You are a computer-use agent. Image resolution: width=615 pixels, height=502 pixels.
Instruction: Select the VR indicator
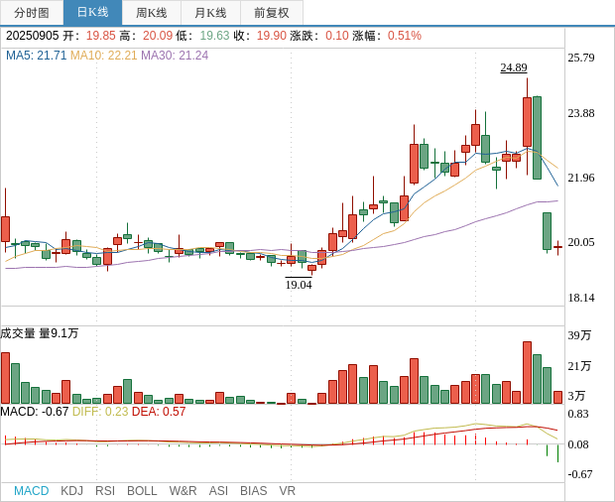click(x=287, y=491)
